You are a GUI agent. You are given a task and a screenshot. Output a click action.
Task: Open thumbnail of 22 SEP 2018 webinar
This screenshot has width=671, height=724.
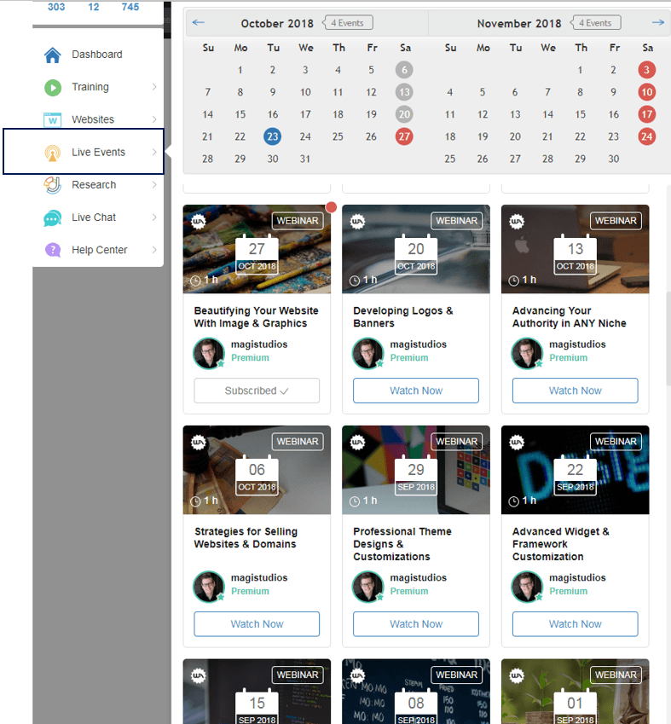point(575,470)
